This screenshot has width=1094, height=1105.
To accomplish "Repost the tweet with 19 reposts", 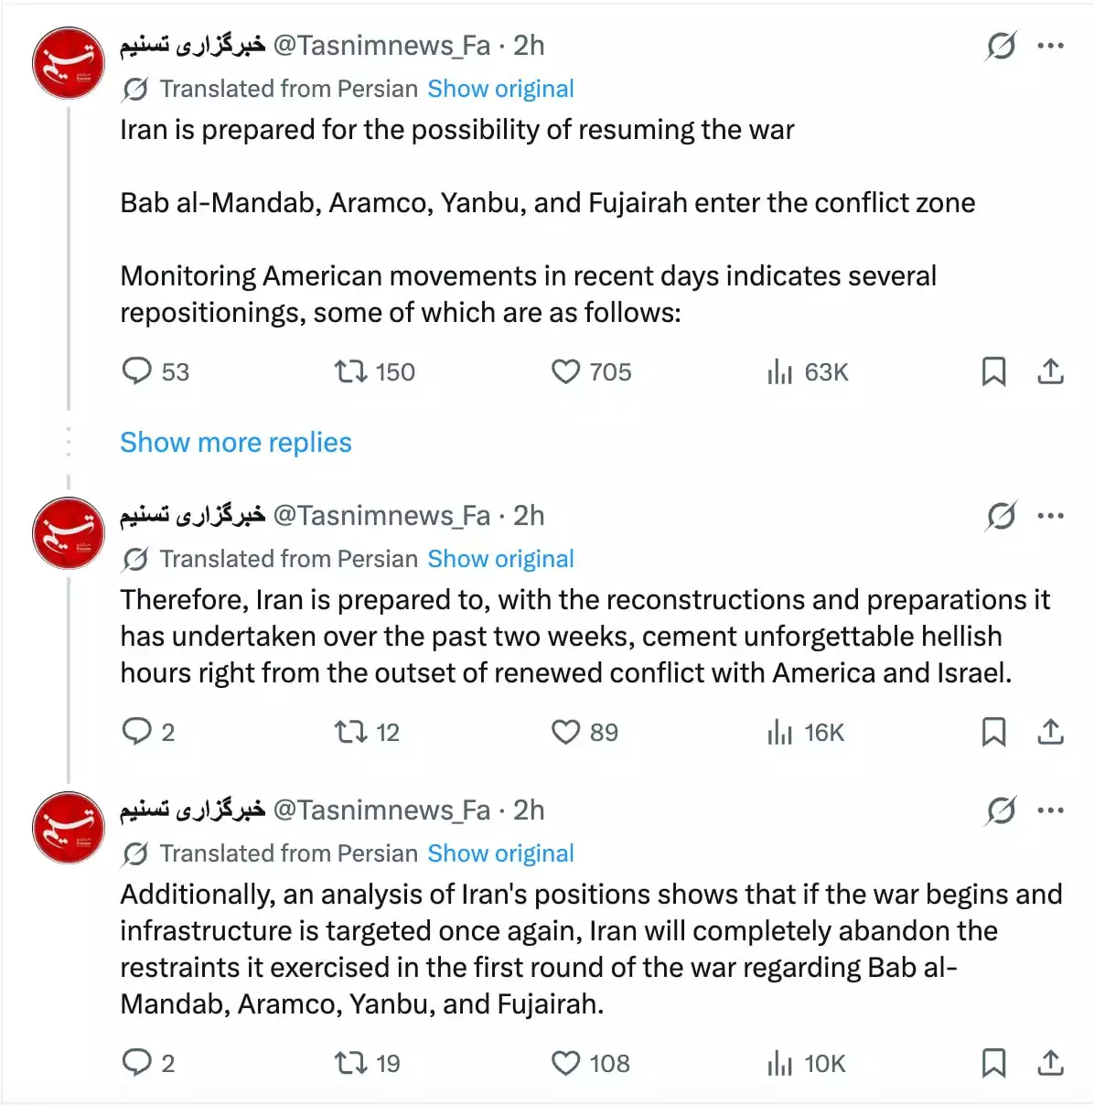I will pyautogui.click(x=350, y=1063).
